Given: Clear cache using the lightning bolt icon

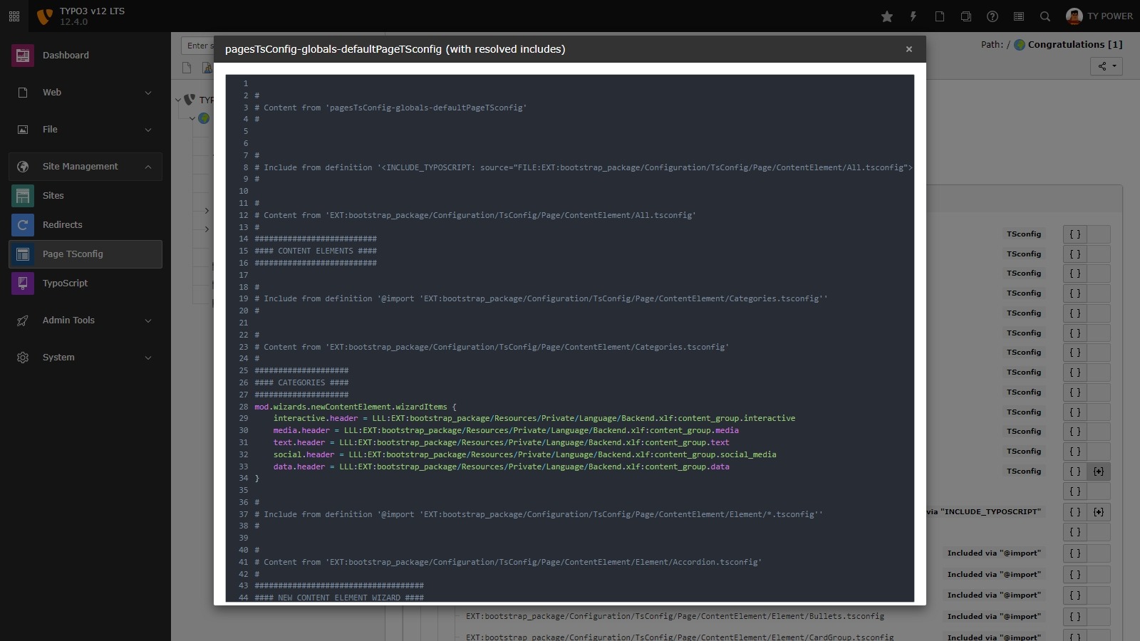Looking at the screenshot, I should pos(913,16).
